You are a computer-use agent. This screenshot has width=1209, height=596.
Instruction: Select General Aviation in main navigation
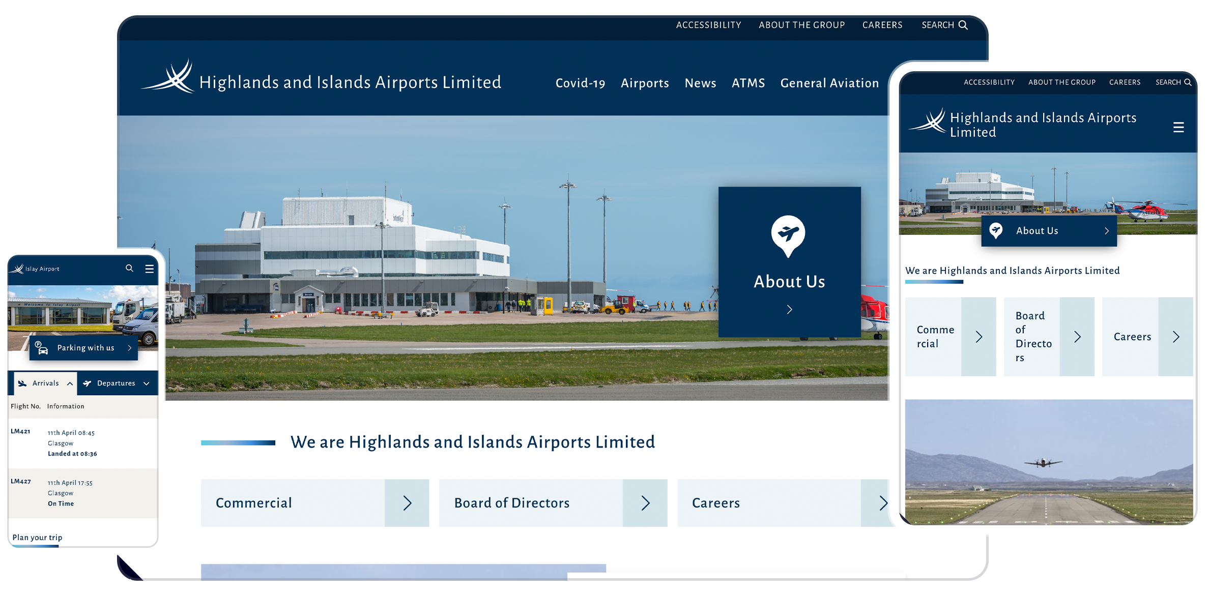(x=829, y=83)
